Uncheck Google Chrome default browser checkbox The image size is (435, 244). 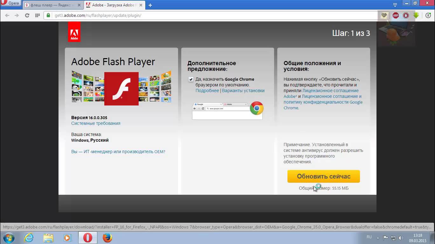pyautogui.click(x=191, y=79)
